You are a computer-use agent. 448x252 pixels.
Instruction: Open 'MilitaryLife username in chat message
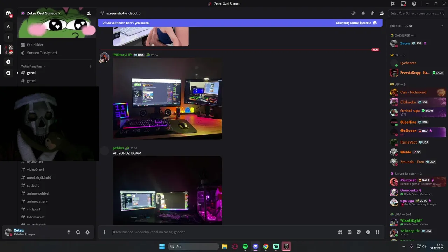click(x=122, y=55)
